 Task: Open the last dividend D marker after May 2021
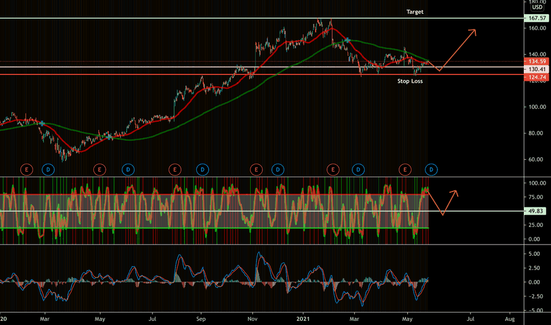click(431, 170)
